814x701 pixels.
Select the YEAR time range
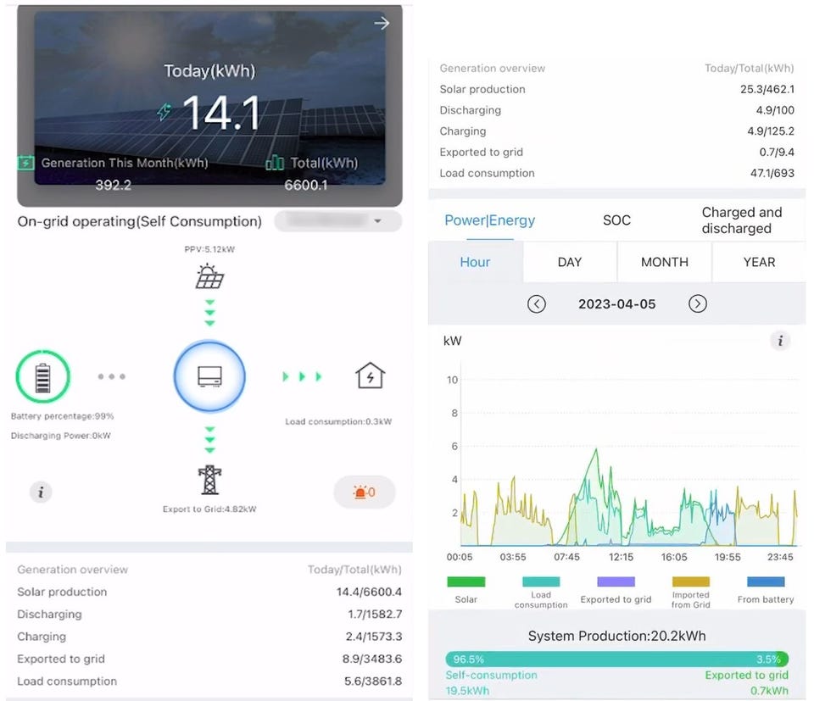tap(759, 262)
